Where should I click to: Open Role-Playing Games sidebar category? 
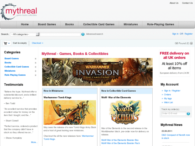tap(15, 75)
